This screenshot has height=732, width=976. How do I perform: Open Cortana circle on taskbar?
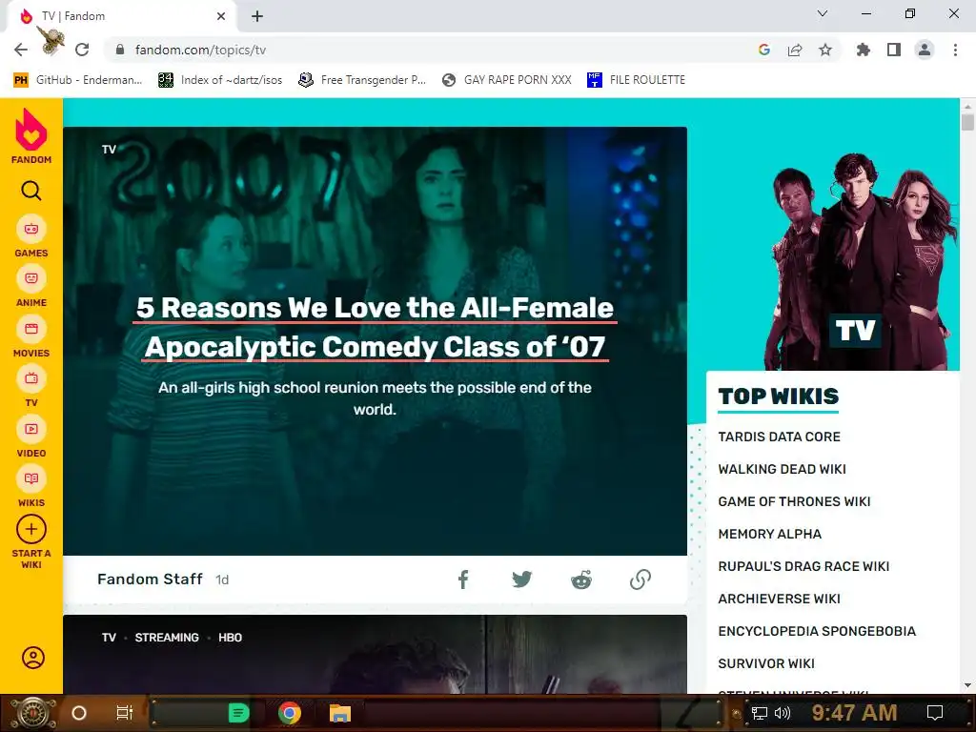[x=79, y=713]
